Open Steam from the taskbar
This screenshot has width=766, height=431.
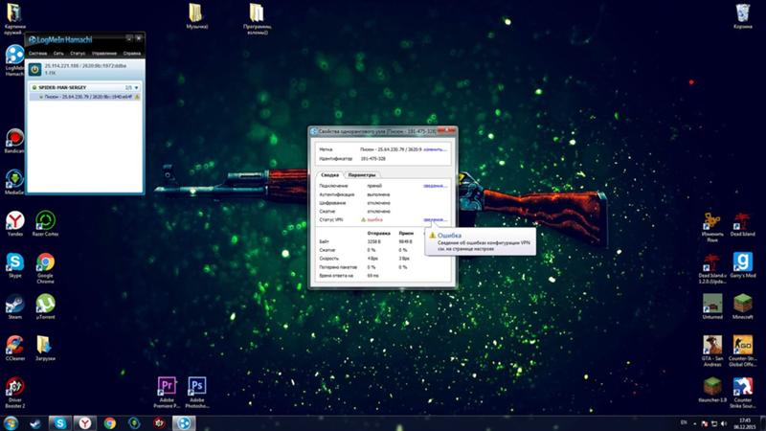(35, 423)
